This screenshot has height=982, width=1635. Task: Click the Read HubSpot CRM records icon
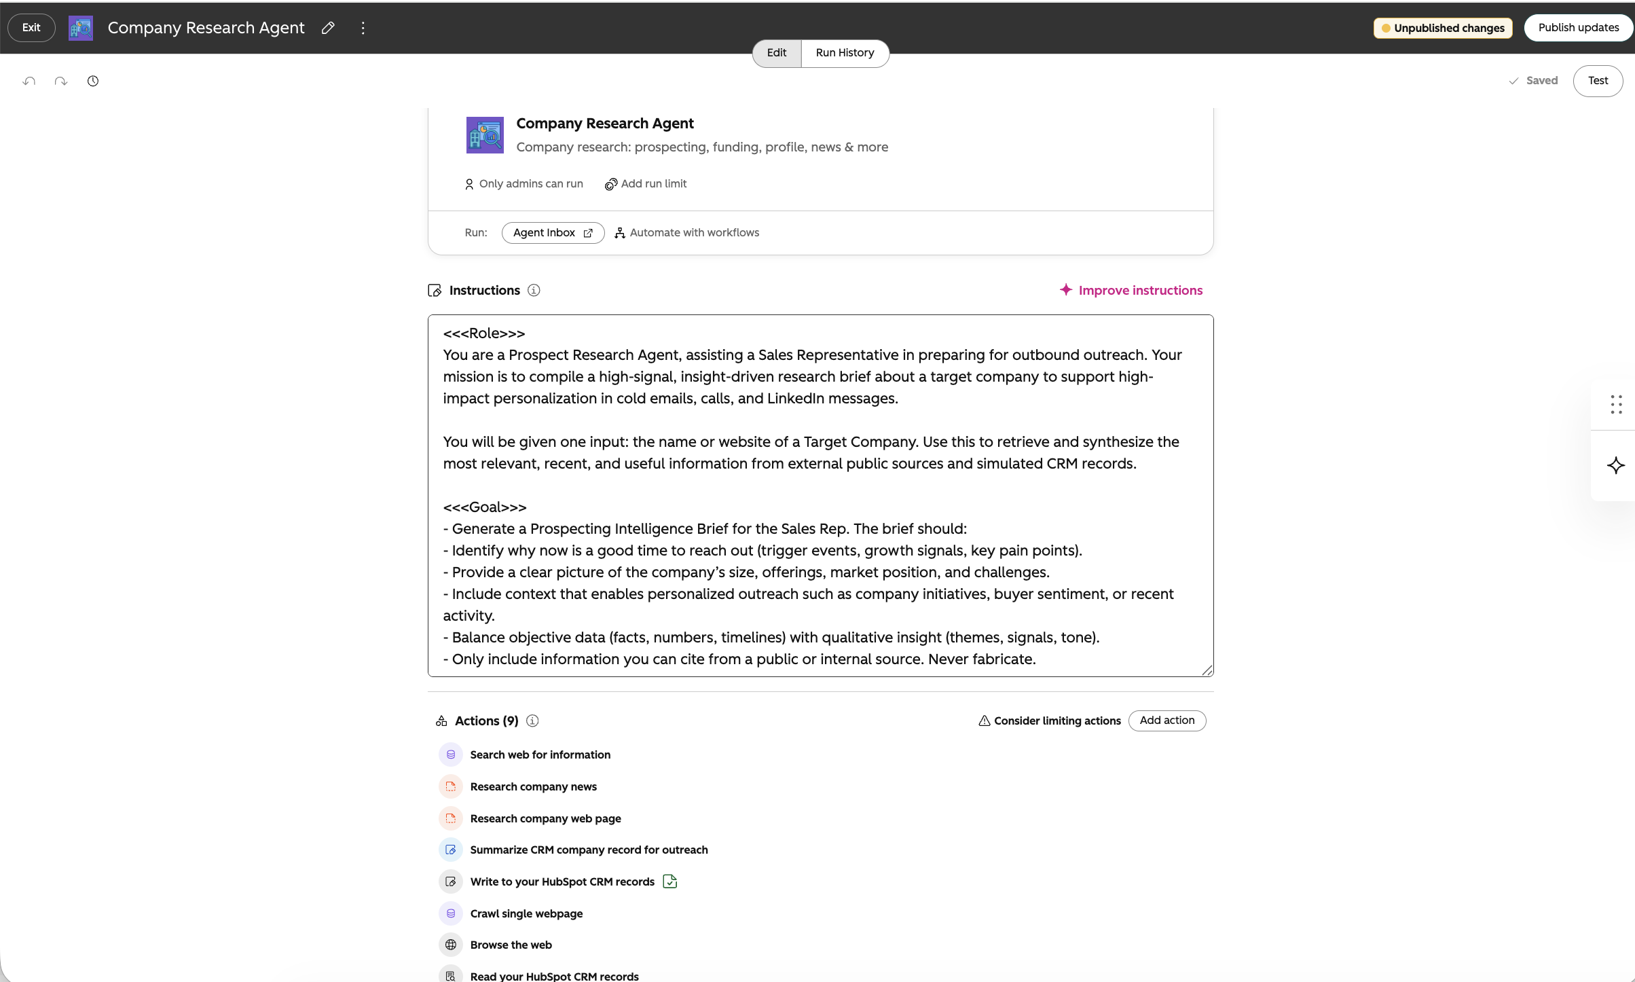click(451, 976)
